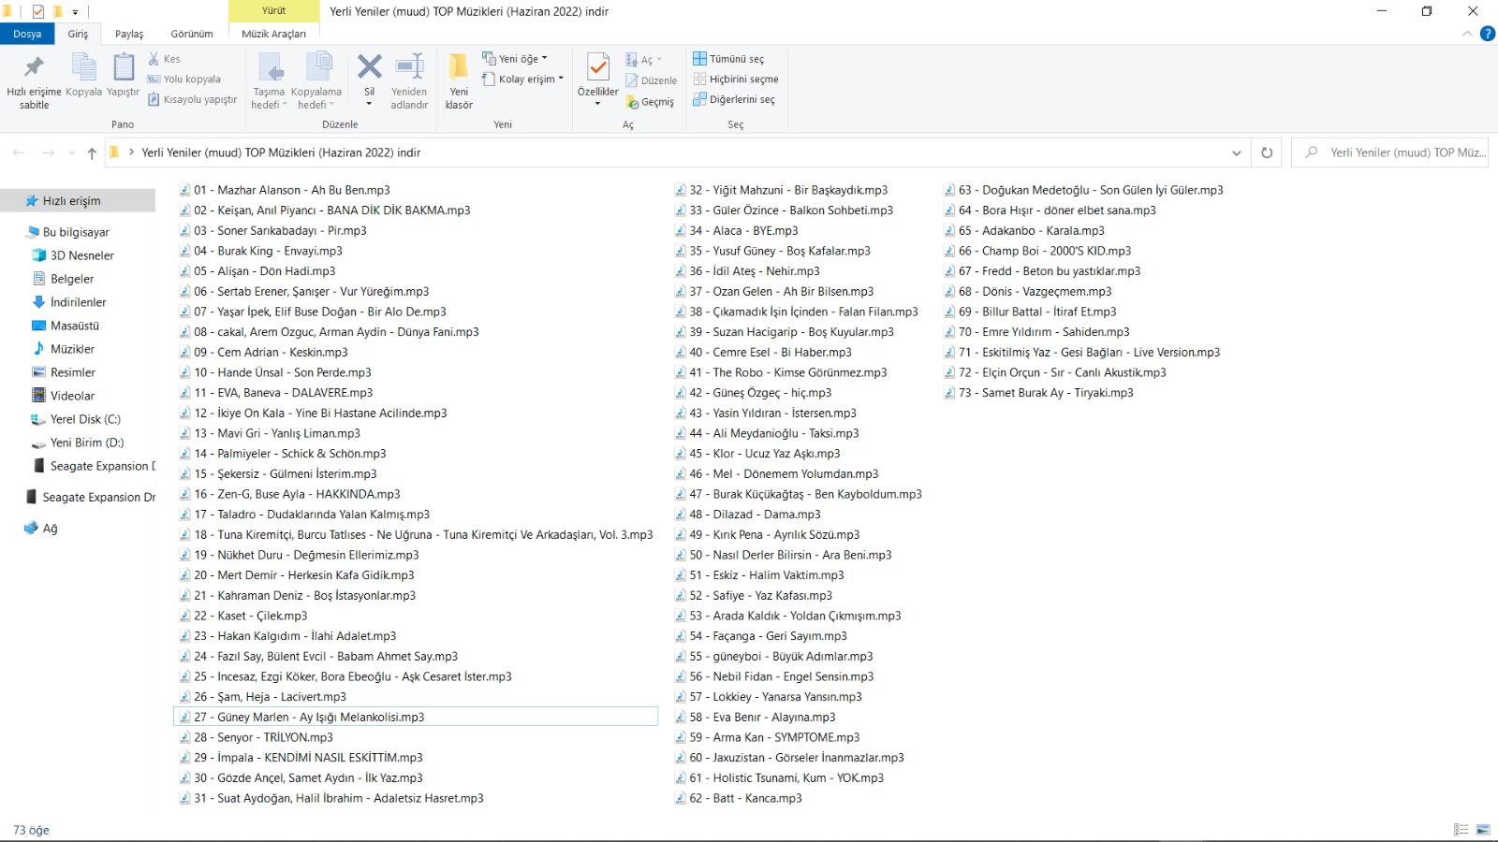Go up one folder level arrow
The height and width of the screenshot is (842, 1498).
tap(92, 153)
